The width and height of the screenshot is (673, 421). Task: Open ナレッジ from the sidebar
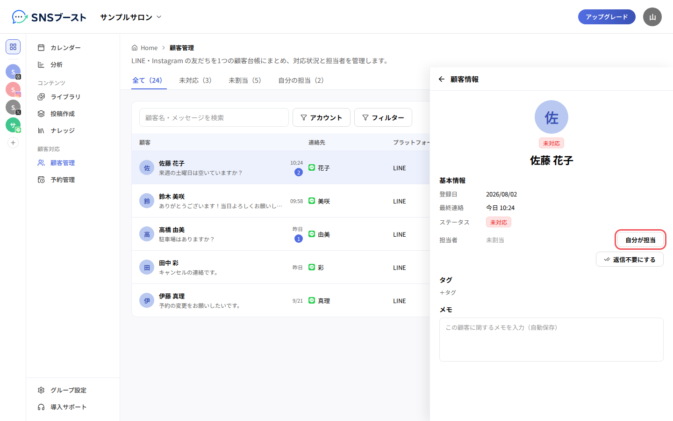pos(73,131)
